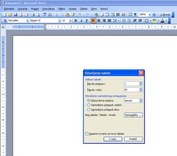This screenshot has width=177, height=156.
Task: Confirm the dialog with V redu
Action: (113, 139)
